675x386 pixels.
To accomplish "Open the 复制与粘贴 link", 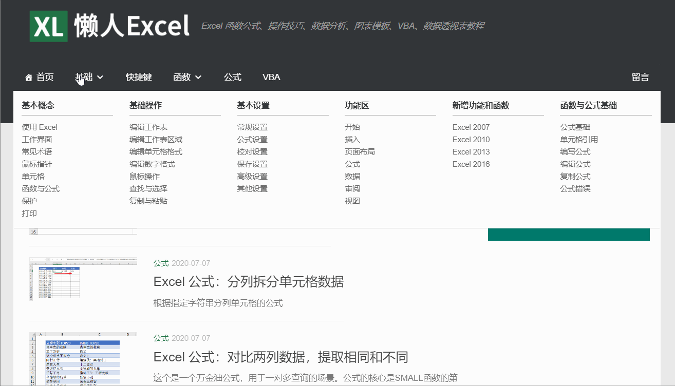I will [x=148, y=201].
